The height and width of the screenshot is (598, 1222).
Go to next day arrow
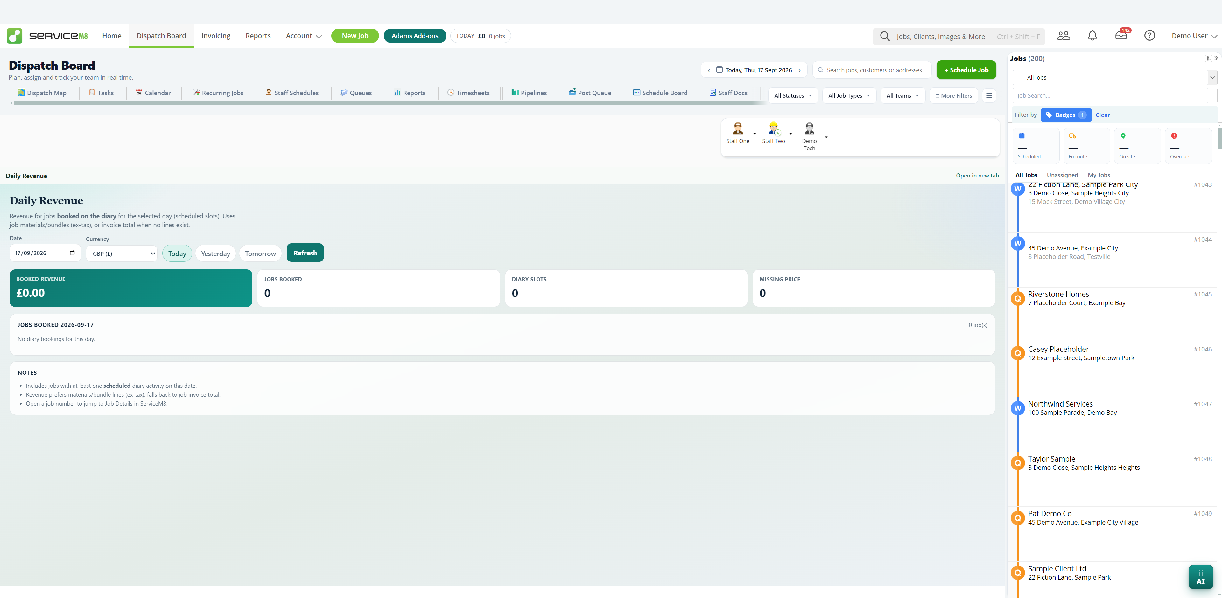point(800,70)
